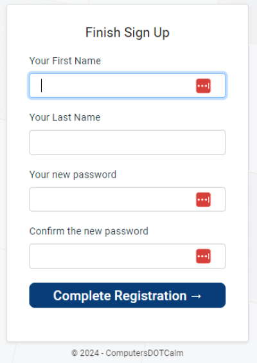The width and height of the screenshot is (257, 363).
Task: Select the Your Last Name input field
Action: tap(127, 142)
